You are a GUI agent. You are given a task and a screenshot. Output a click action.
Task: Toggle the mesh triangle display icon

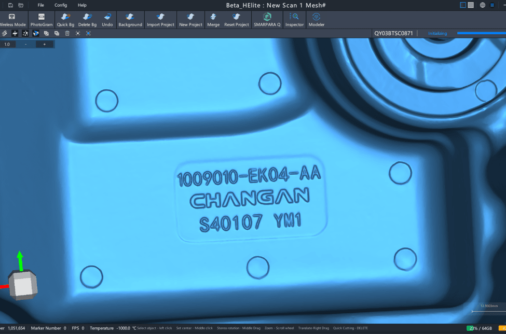[x=36, y=33]
